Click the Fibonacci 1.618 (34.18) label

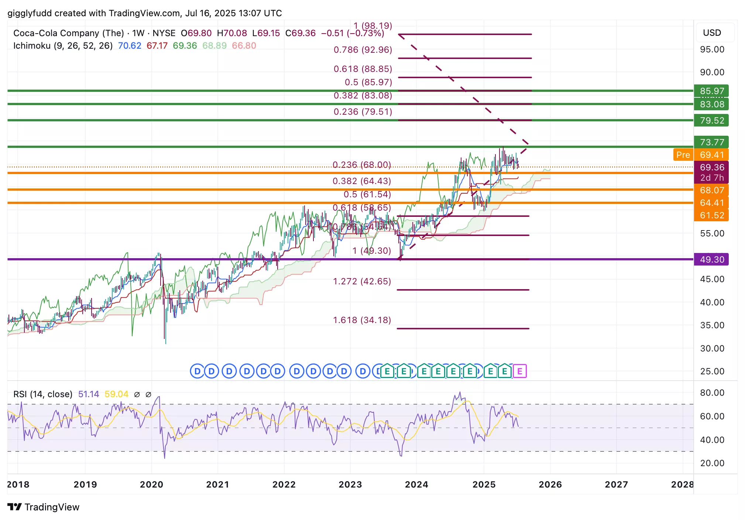pos(362,320)
